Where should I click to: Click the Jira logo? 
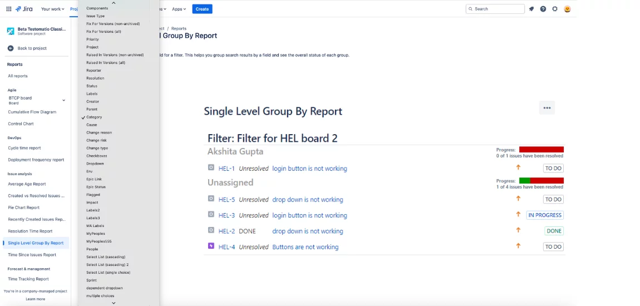click(24, 9)
